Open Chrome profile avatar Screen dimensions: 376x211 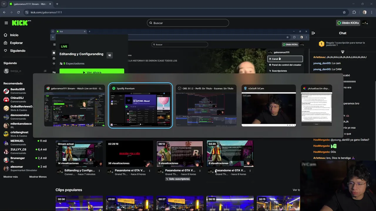pos(365,12)
